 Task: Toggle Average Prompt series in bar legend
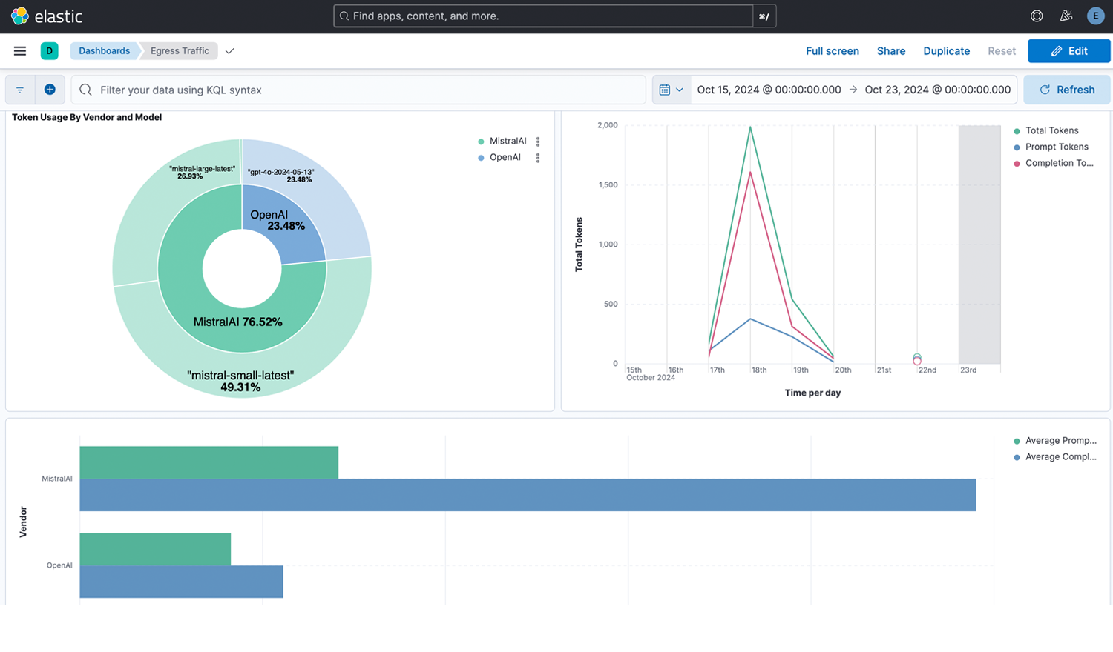pos(1060,441)
